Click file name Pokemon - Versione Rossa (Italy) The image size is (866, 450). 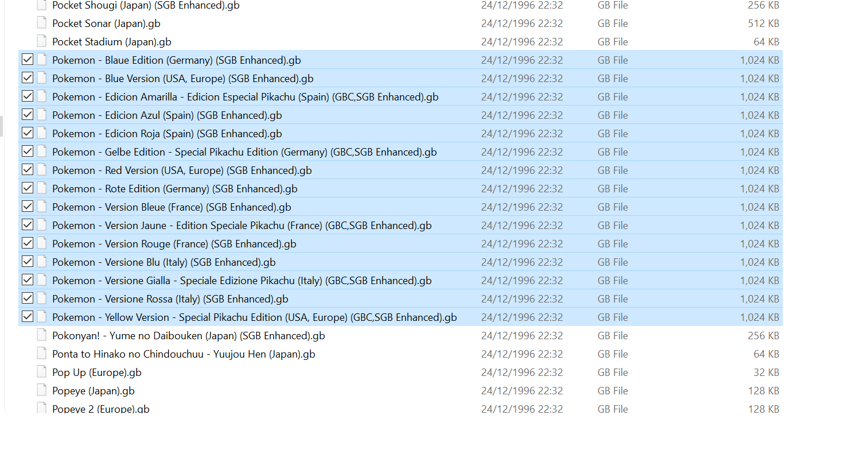pos(170,299)
